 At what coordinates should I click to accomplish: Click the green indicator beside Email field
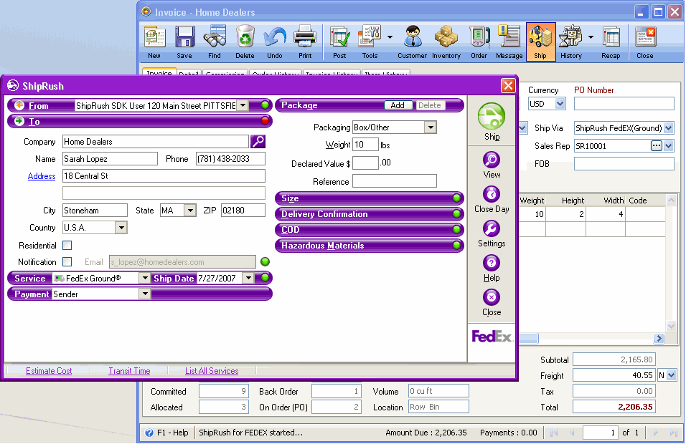[x=265, y=261]
